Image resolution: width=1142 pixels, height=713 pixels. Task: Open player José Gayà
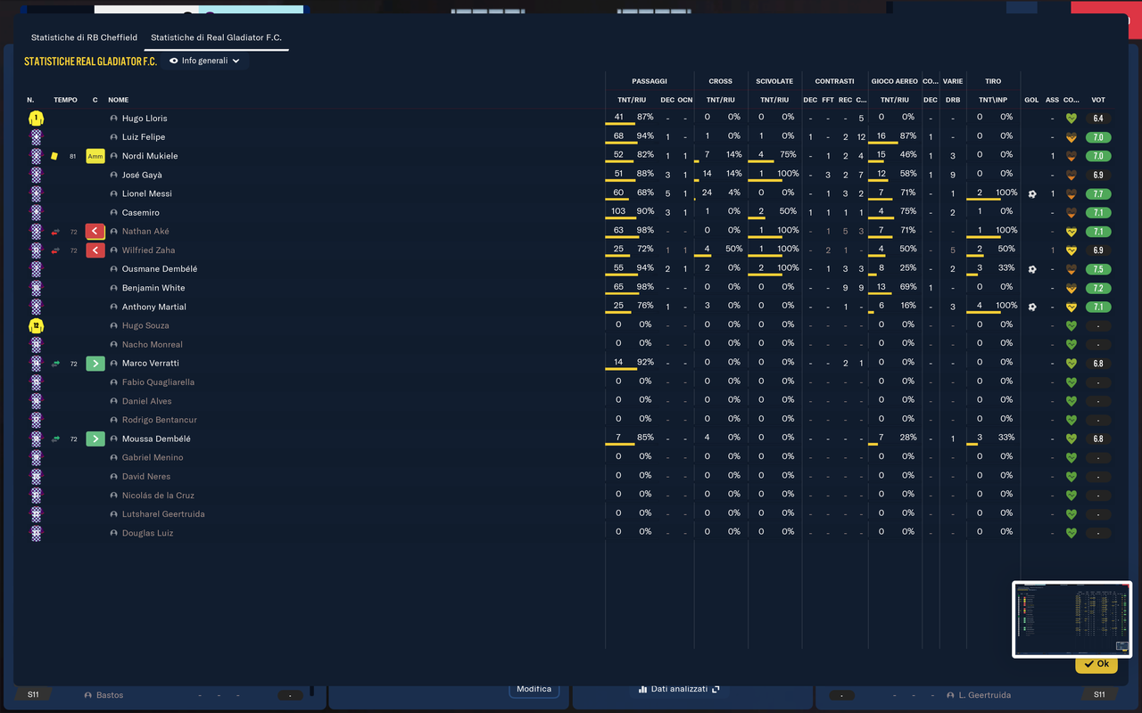tap(142, 175)
